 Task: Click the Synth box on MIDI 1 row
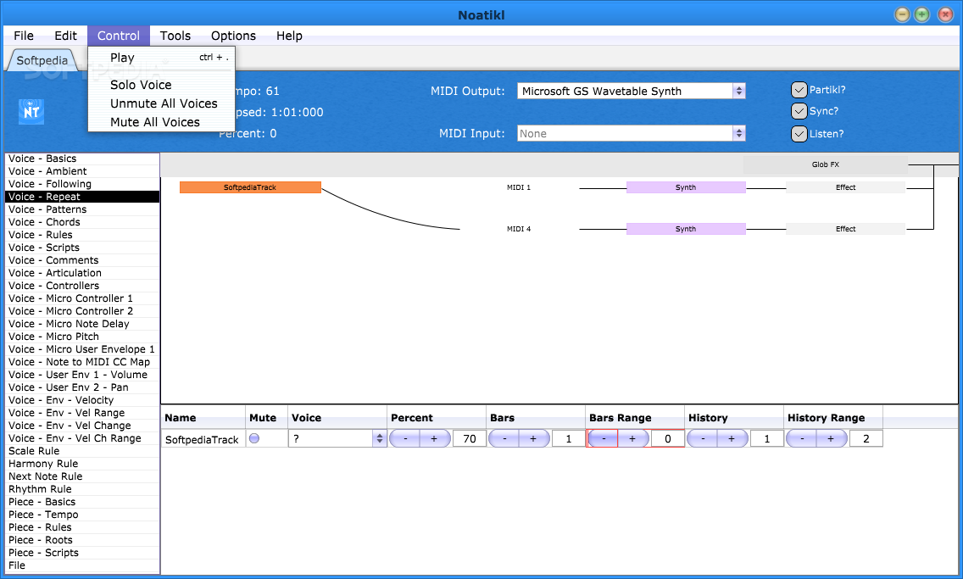click(x=686, y=187)
